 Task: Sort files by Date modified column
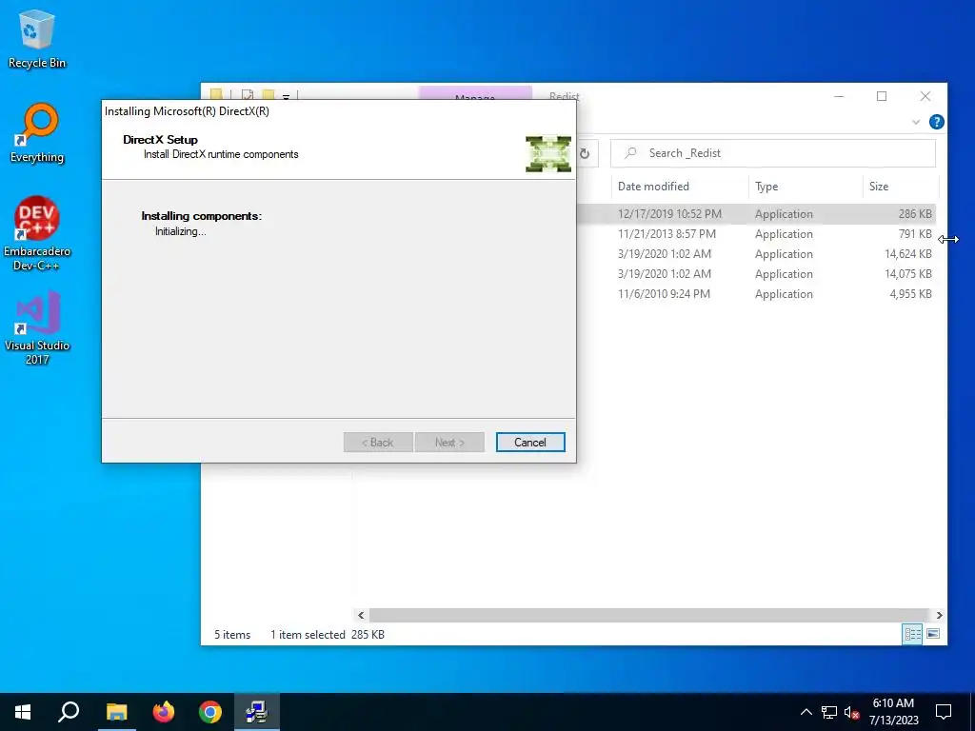pyautogui.click(x=679, y=187)
